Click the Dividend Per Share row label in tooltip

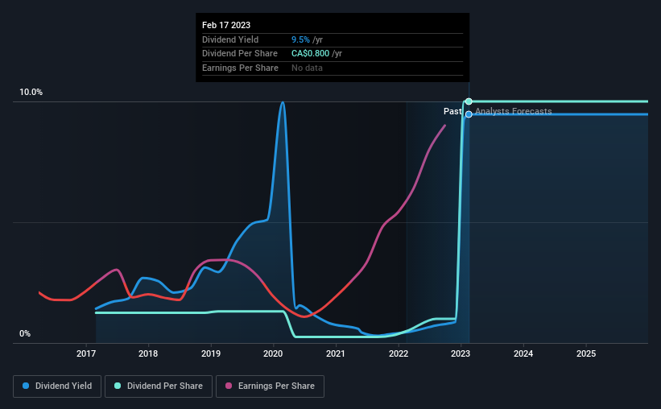[240, 54]
